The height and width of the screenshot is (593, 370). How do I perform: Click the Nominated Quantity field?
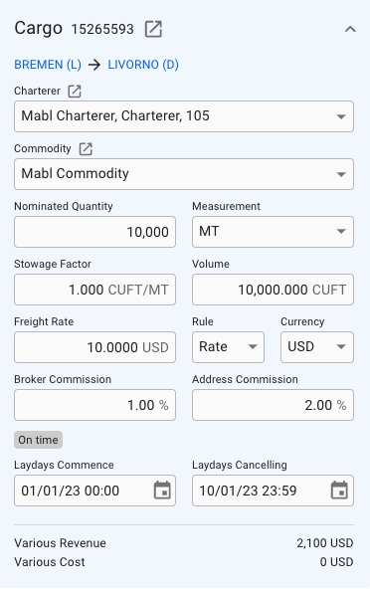tap(94, 232)
